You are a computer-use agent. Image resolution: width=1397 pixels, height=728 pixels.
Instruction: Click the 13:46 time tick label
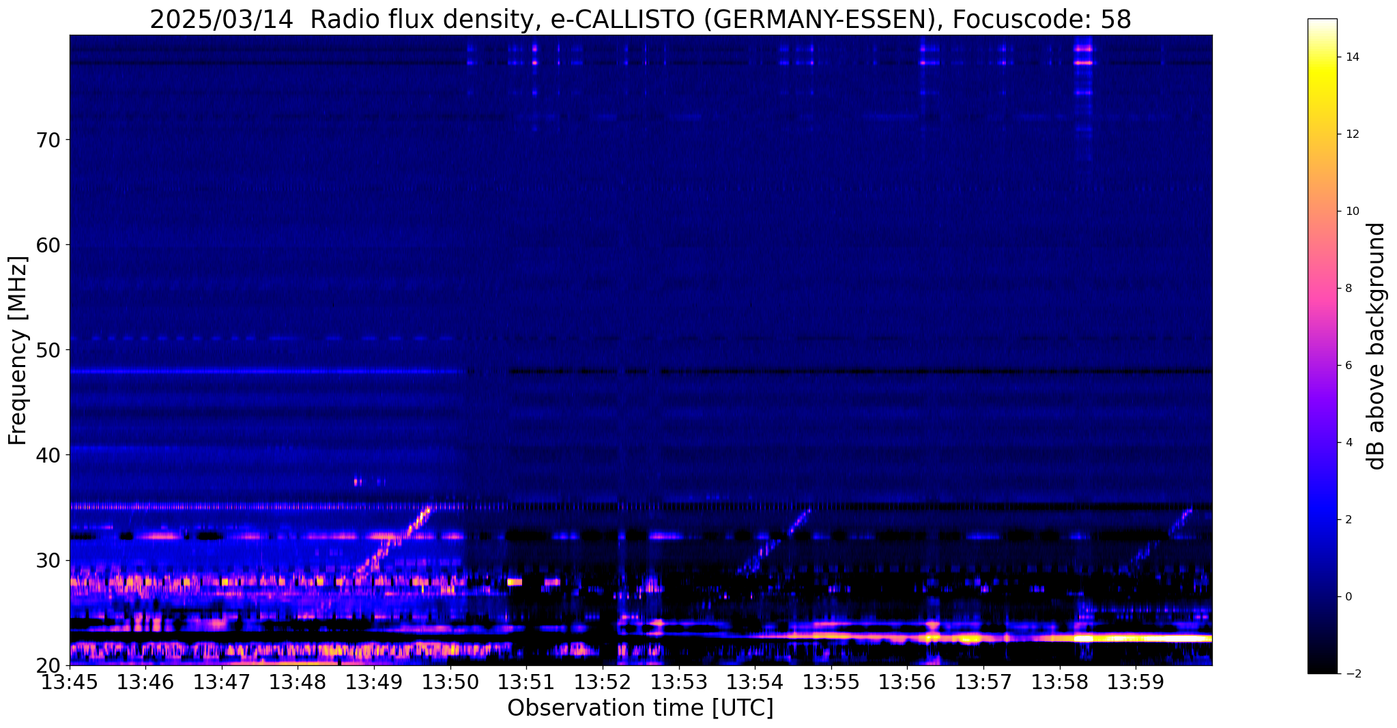click(145, 682)
